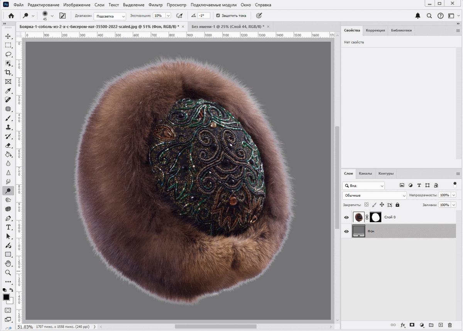Image resolution: width=463 pixels, height=331 pixels.
Task: Expand the Непрозрачность opacity dropdown
Action: coord(453,195)
